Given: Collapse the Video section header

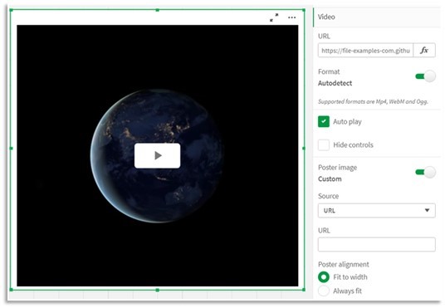Looking at the screenshot, I should (377, 17).
